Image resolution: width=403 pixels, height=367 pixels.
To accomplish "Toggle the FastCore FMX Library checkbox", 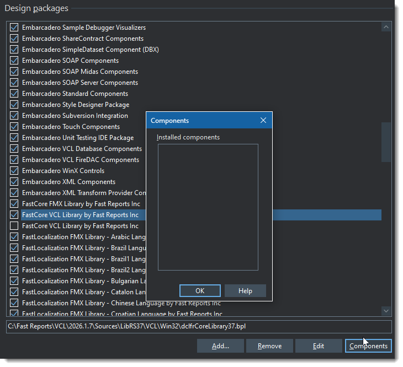I will click(14, 204).
